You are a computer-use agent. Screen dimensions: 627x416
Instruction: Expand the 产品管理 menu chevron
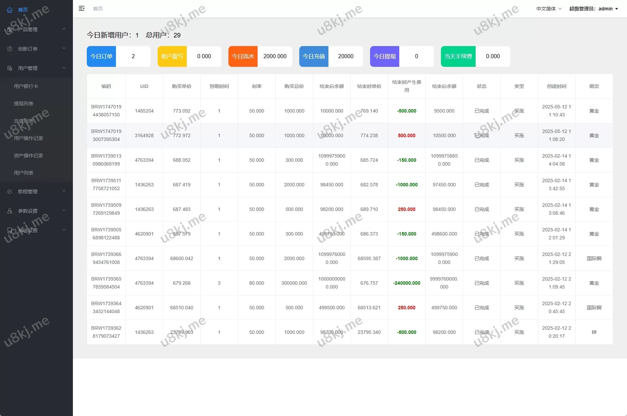64,29
